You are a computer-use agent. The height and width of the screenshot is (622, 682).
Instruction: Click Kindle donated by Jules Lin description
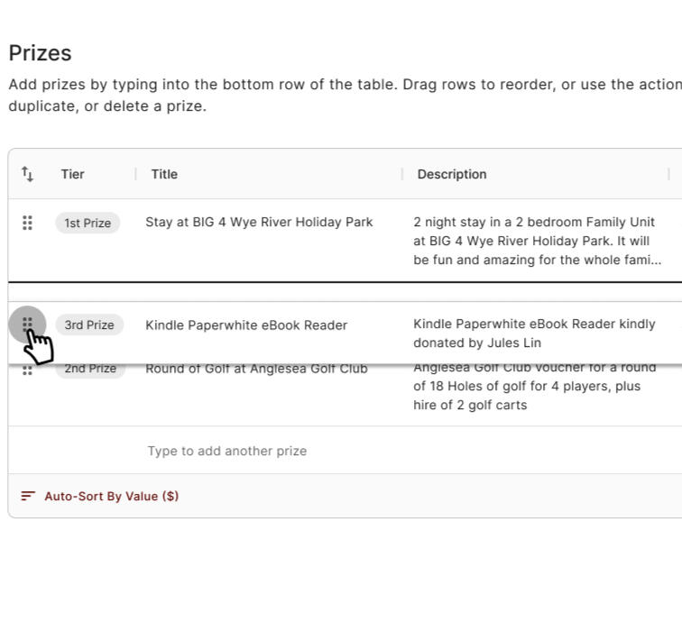pyautogui.click(x=534, y=333)
